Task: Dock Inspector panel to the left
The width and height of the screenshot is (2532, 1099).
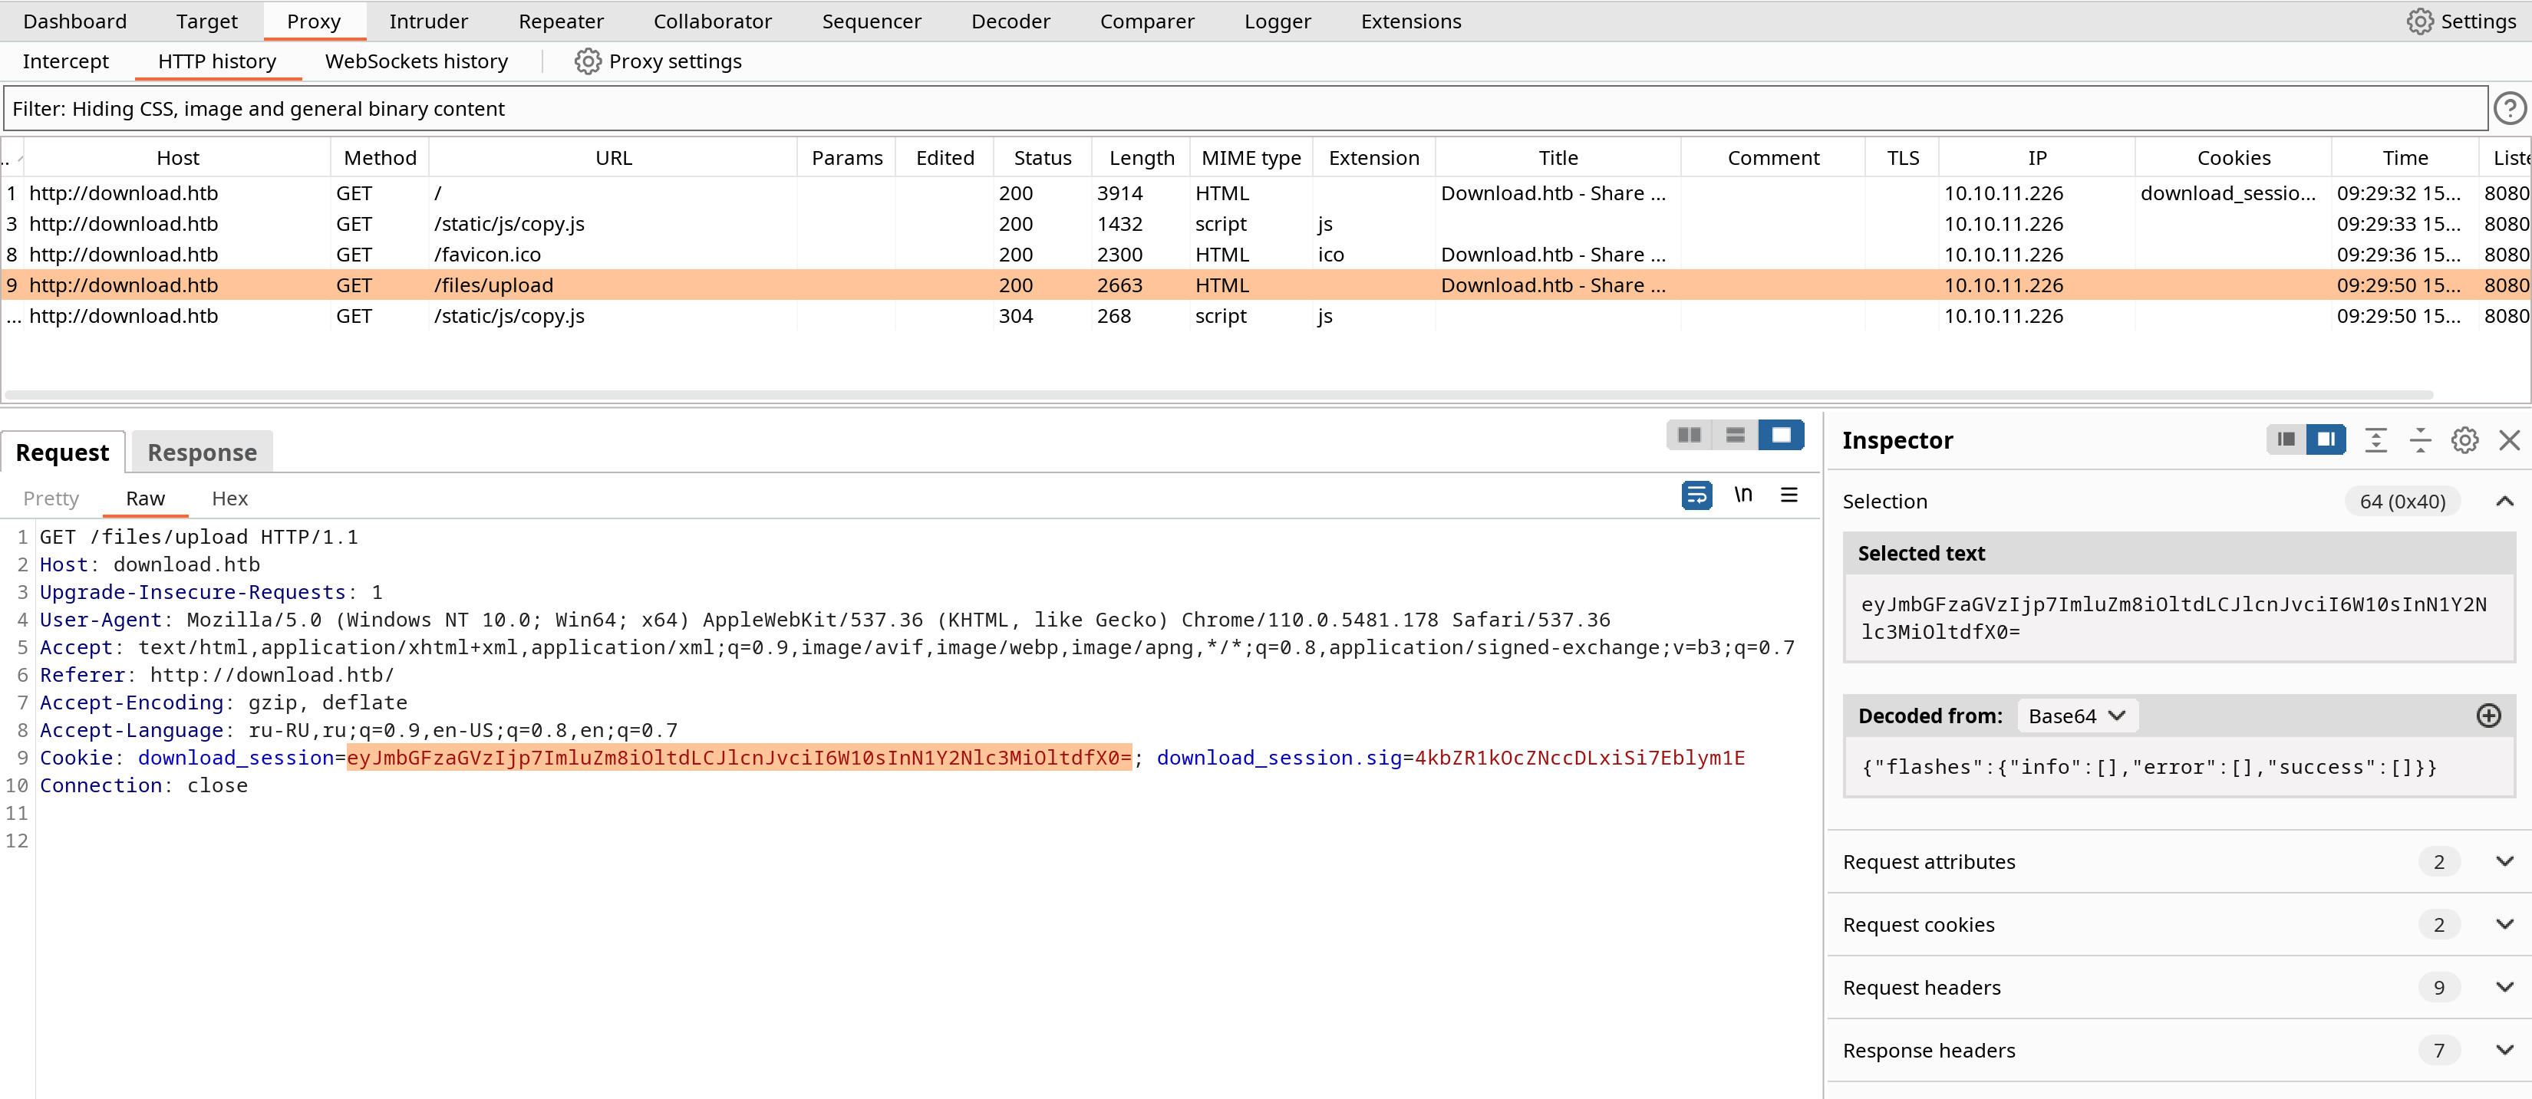Action: click(2286, 440)
